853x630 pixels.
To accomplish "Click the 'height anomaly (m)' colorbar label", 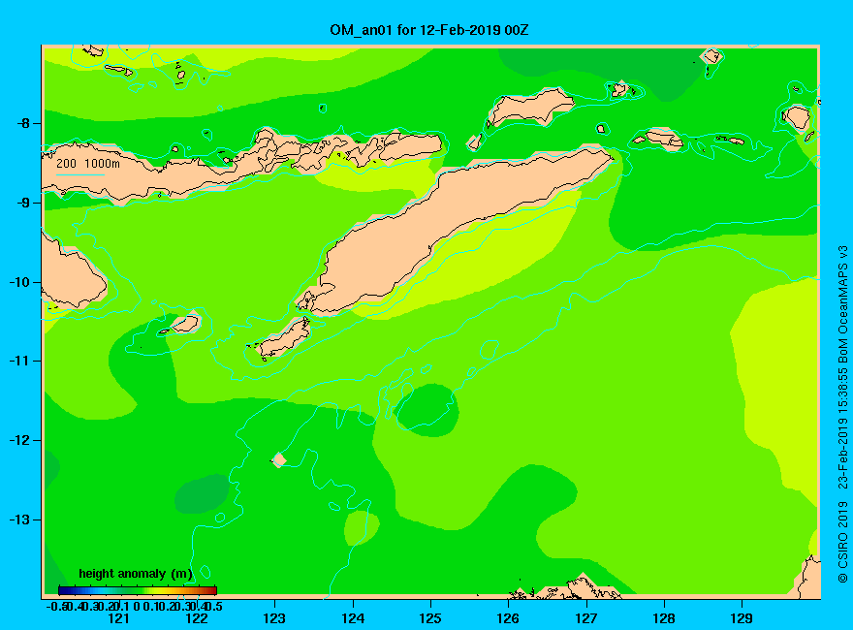I will (136, 574).
